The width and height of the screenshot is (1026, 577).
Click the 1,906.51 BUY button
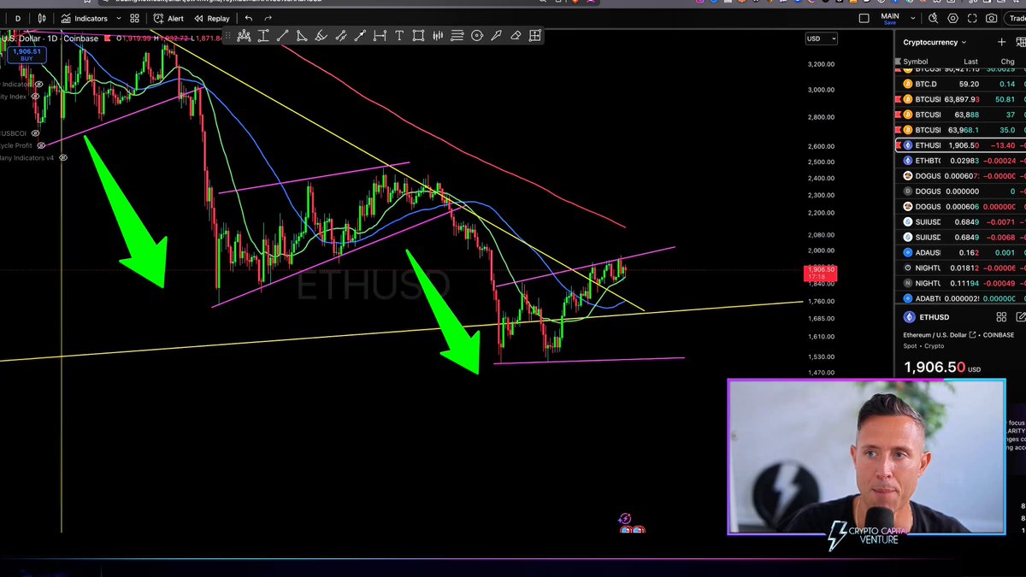pos(26,55)
